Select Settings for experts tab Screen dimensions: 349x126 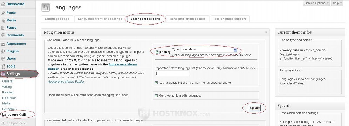145,19
